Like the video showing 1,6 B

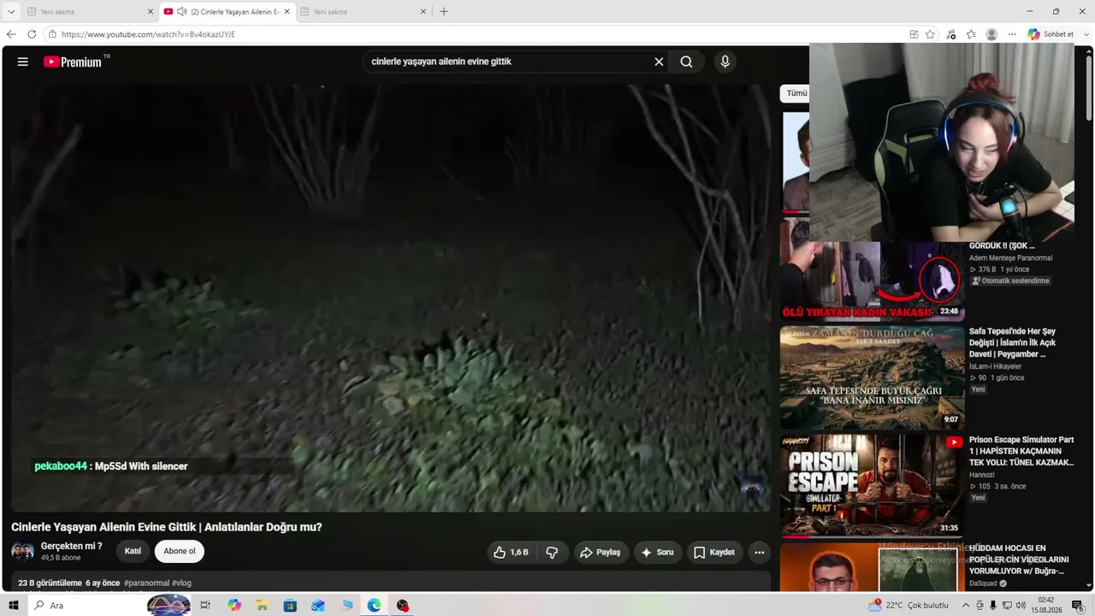coord(512,553)
